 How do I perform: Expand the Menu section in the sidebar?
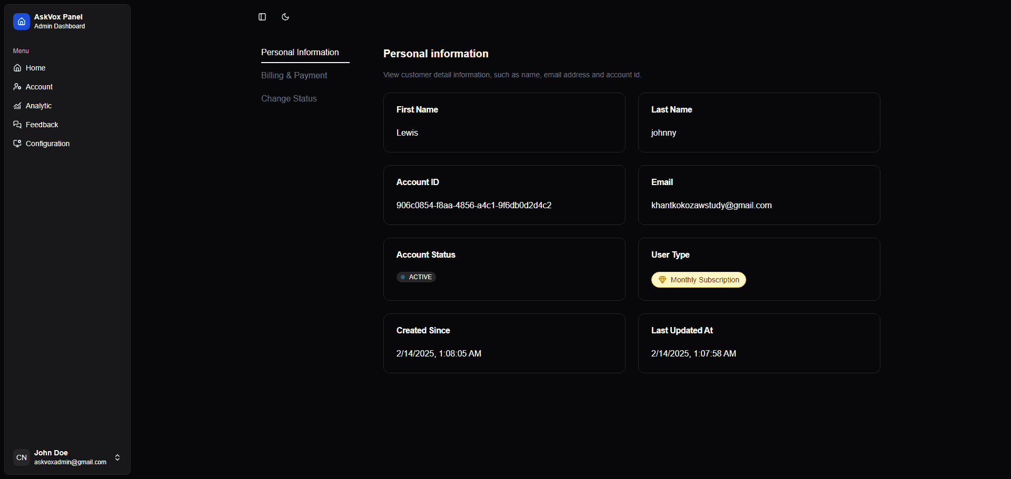(x=21, y=51)
